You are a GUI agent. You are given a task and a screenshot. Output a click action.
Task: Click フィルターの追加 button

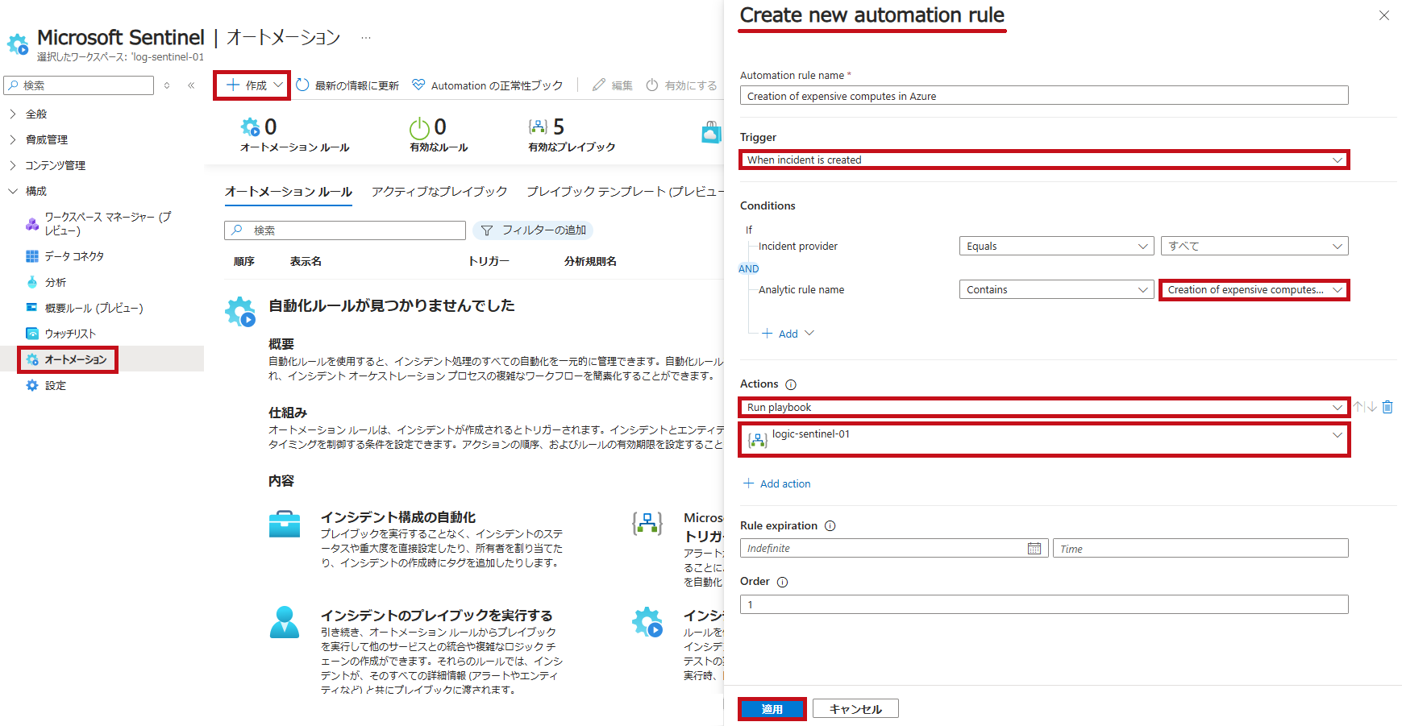[x=533, y=230]
